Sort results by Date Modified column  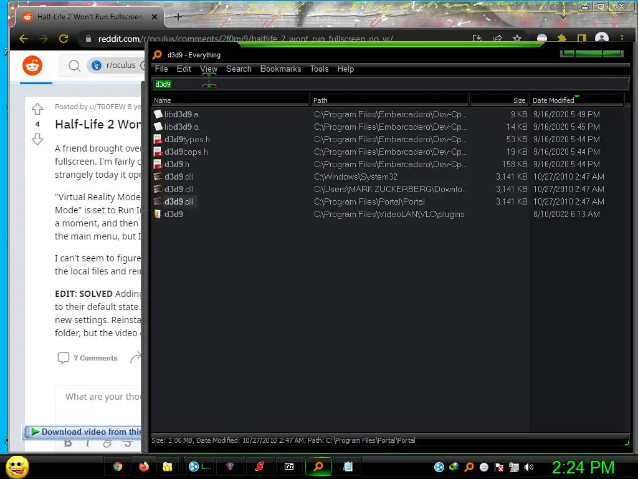(x=576, y=100)
